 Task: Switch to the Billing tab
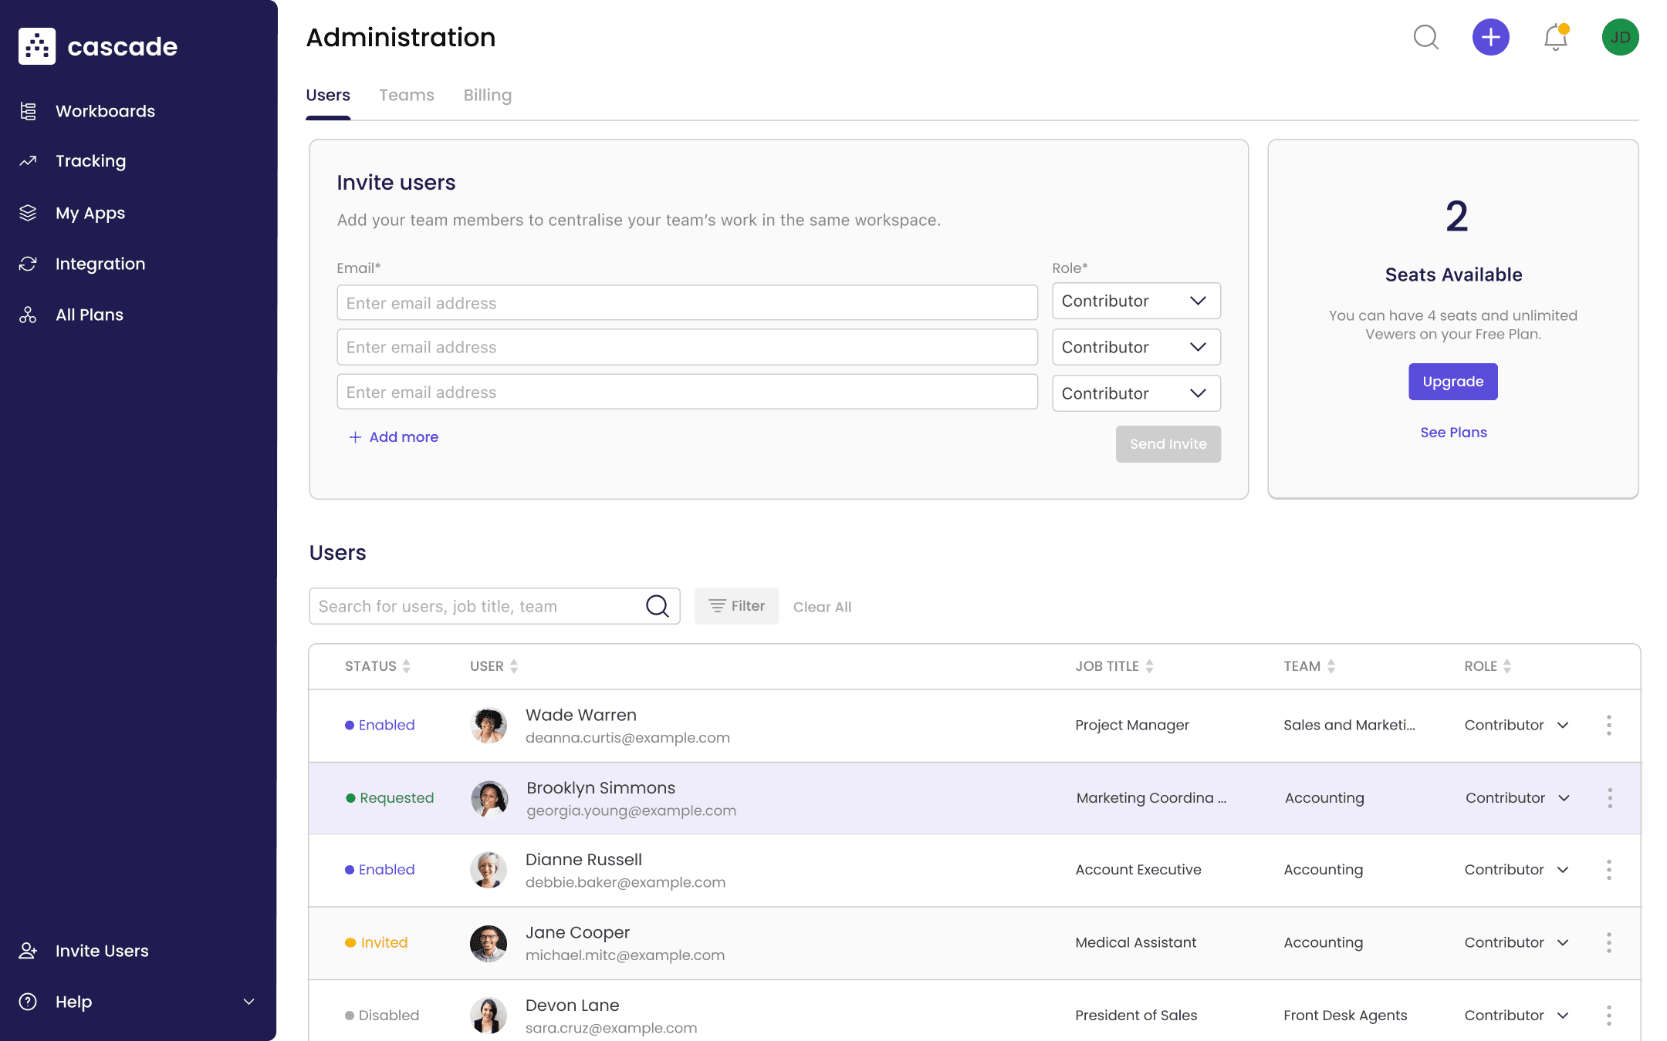coord(487,95)
